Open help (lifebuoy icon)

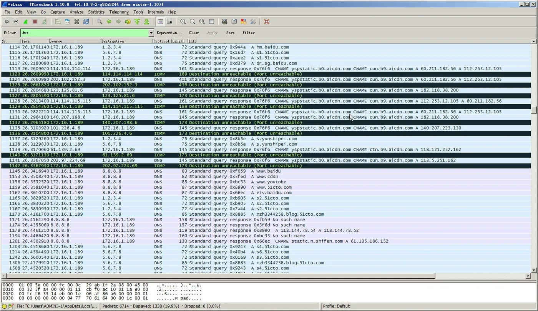click(x=267, y=22)
